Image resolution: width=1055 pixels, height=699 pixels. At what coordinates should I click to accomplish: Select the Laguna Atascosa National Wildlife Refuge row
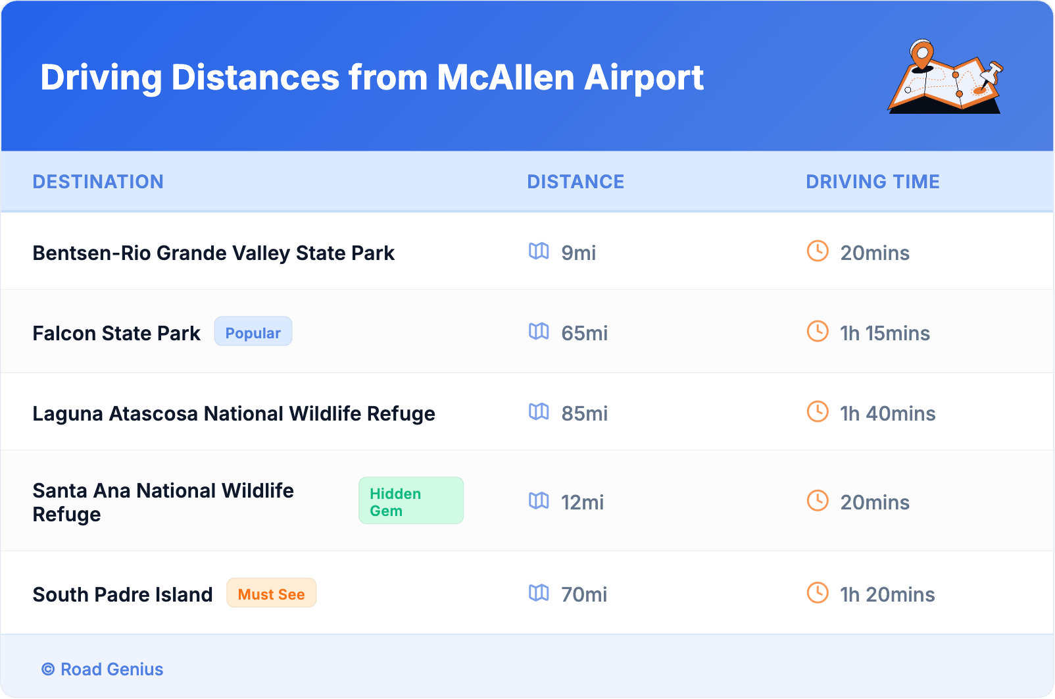[233, 414]
